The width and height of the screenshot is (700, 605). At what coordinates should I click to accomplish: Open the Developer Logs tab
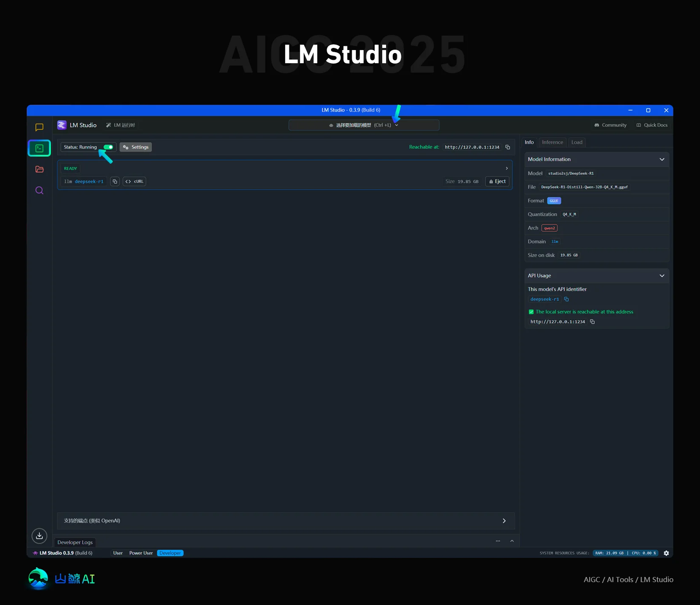coord(75,543)
